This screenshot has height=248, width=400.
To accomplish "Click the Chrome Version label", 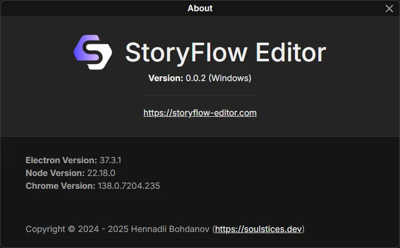I will [x=60, y=186].
